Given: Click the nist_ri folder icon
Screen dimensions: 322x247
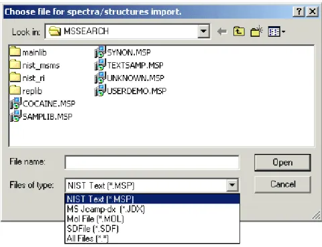Looking at the screenshot, I should coord(15,77).
